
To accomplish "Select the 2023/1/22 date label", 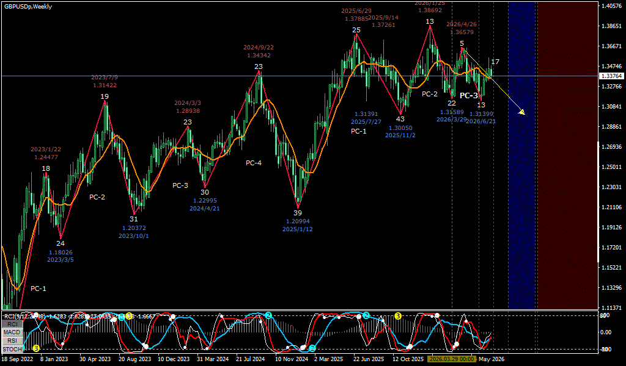I will [x=46, y=149].
